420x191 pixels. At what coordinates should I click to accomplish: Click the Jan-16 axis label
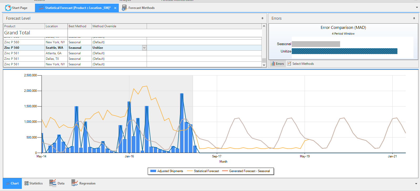[x=129, y=156]
